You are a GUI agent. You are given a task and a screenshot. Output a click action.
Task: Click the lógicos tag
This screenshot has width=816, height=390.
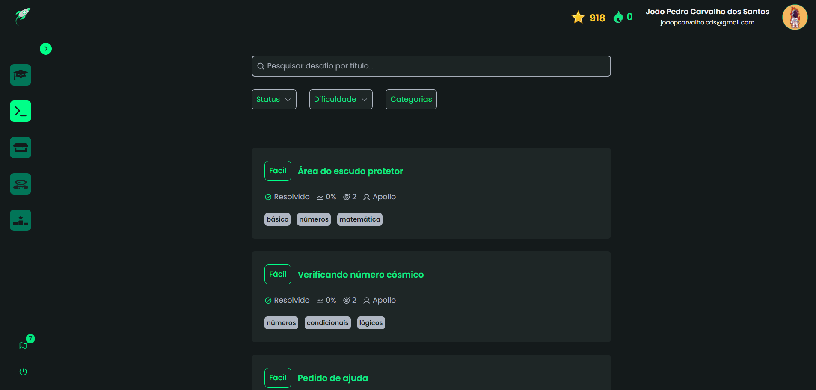[x=371, y=323]
